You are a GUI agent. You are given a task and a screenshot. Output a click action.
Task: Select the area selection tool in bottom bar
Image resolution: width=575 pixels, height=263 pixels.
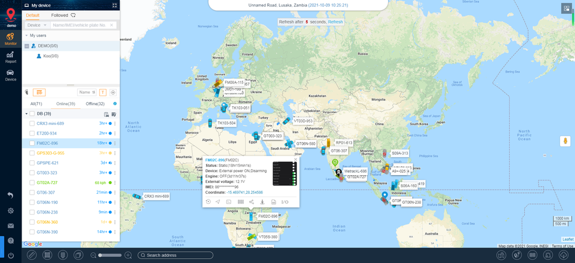coord(47,255)
